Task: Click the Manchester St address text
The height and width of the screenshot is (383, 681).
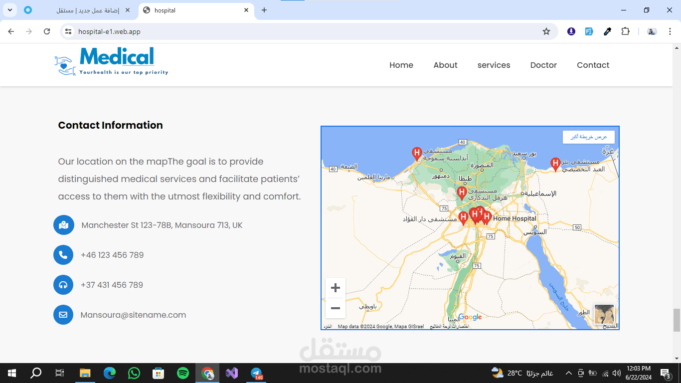Action: (x=162, y=225)
